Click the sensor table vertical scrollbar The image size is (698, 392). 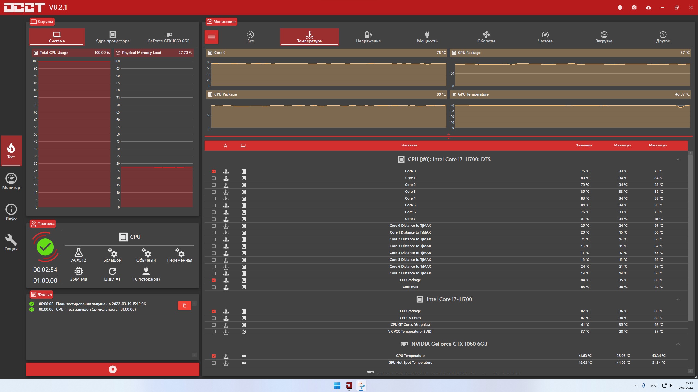click(x=690, y=237)
